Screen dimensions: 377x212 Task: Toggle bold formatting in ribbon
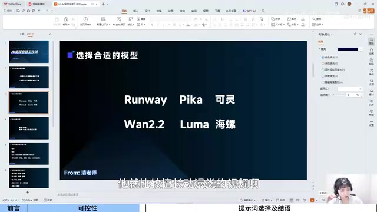(x=152, y=25)
